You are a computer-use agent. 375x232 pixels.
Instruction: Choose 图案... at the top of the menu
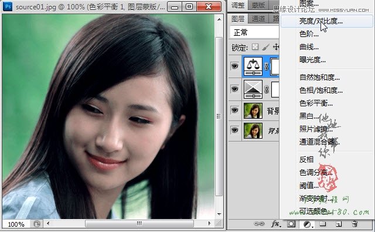pyautogui.click(x=309, y=4)
